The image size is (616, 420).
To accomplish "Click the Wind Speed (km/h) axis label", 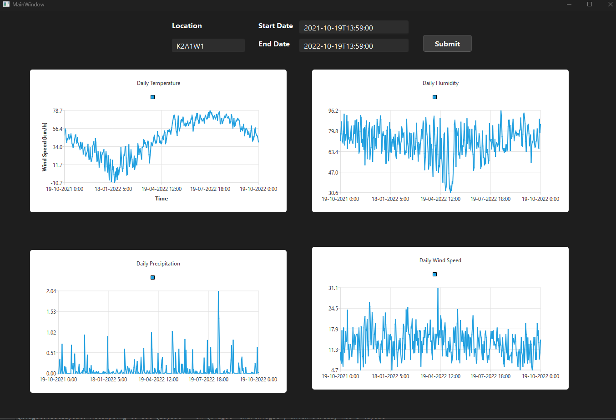I will tap(45, 147).
